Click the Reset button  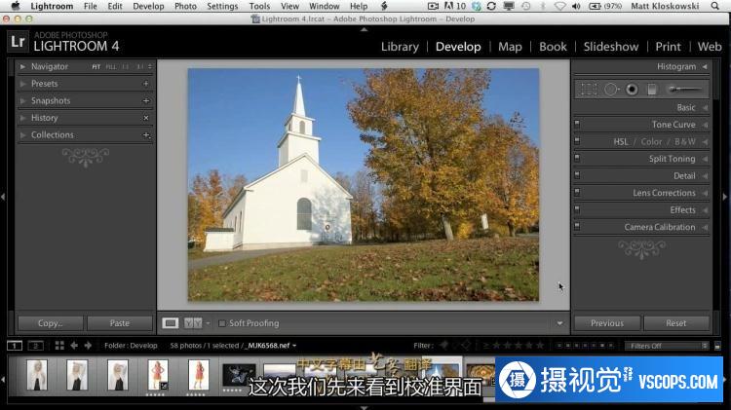click(x=675, y=323)
